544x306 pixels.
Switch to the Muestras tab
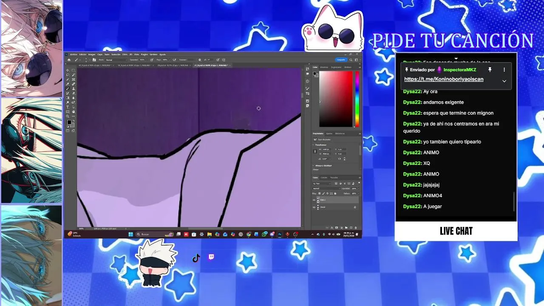(x=324, y=67)
